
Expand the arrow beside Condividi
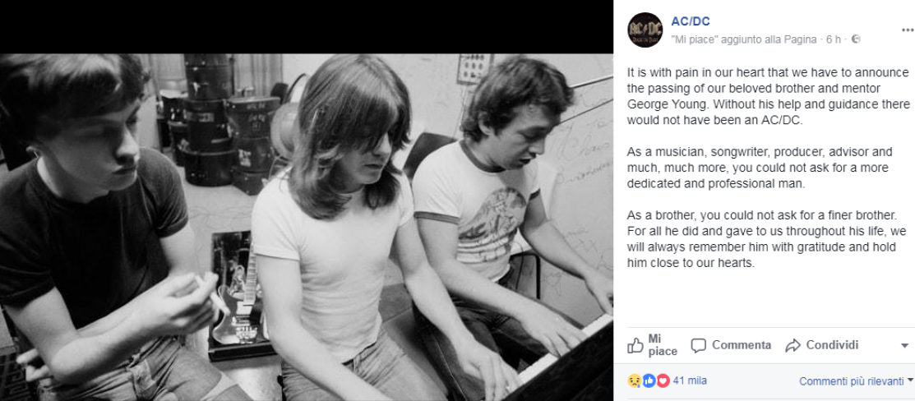(x=905, y=346)
